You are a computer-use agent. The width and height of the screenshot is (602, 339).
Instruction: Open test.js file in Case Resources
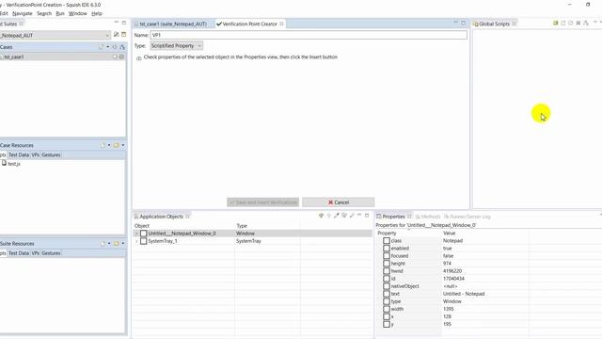pos(10,164)
